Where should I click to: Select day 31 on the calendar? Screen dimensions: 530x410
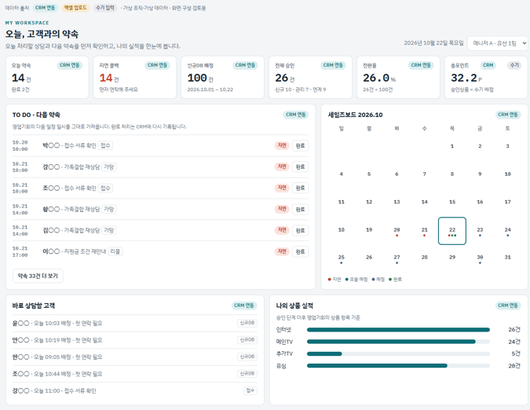[508, 258]
